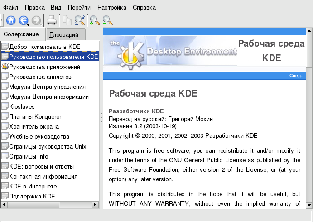Viewport: 313px width, 222px height.
Task: Open Руководства апплетов entry
Action: pyautogui.click(x=40, y=77)
